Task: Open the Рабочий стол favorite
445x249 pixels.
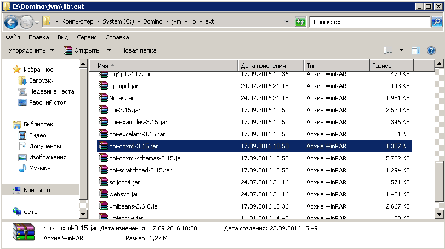Action: pyautogui.click(x=47, y=102)
